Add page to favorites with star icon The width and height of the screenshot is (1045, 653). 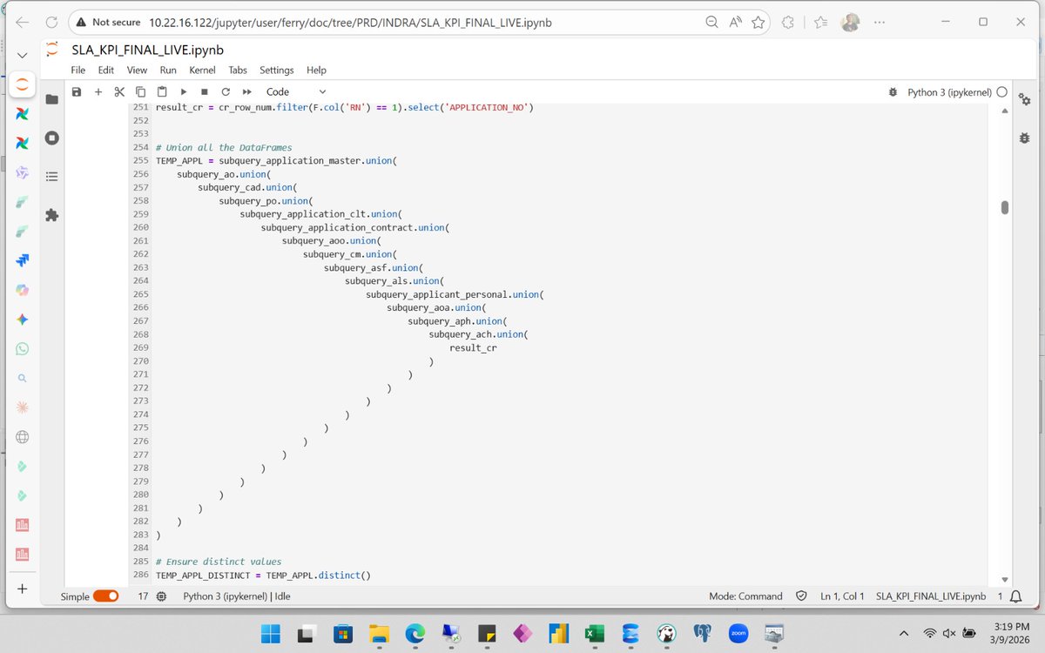(758, 22)
